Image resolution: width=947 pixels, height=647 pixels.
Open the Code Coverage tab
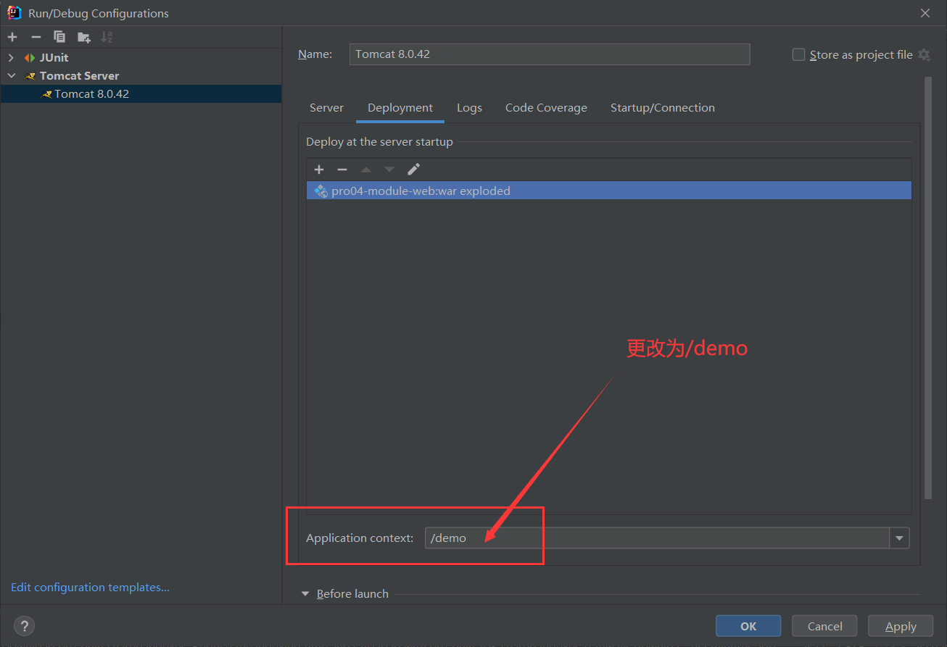click(546, 108)
